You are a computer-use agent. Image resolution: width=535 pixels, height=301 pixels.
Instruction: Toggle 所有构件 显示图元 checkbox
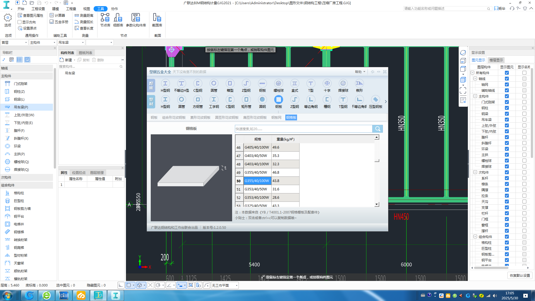[x=507, y=73]
